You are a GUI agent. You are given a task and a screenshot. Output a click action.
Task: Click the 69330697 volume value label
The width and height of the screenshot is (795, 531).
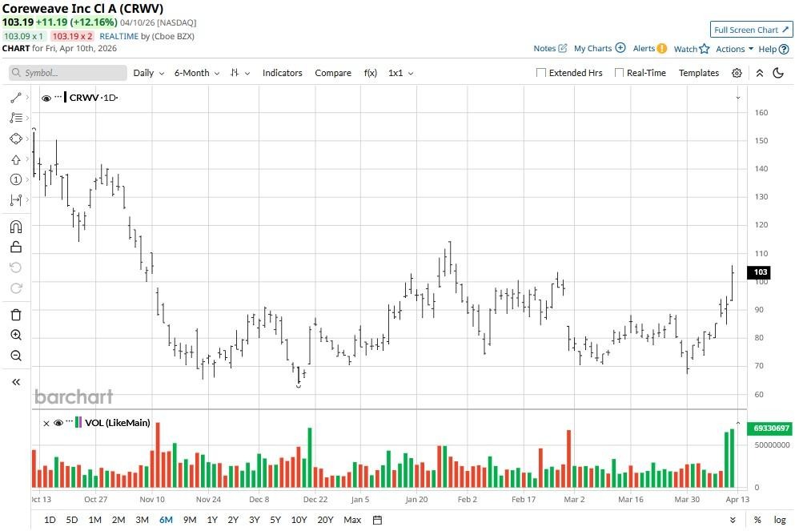click(x=771, y=428)
